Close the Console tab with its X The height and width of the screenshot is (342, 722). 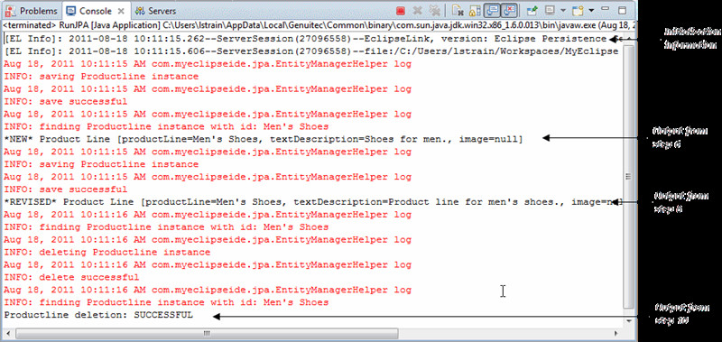[121, 11]
